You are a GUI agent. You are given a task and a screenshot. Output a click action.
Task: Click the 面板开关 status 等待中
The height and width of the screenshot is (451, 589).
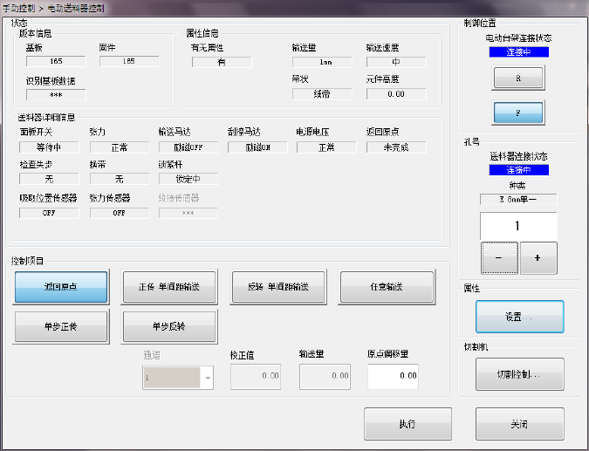49,147
